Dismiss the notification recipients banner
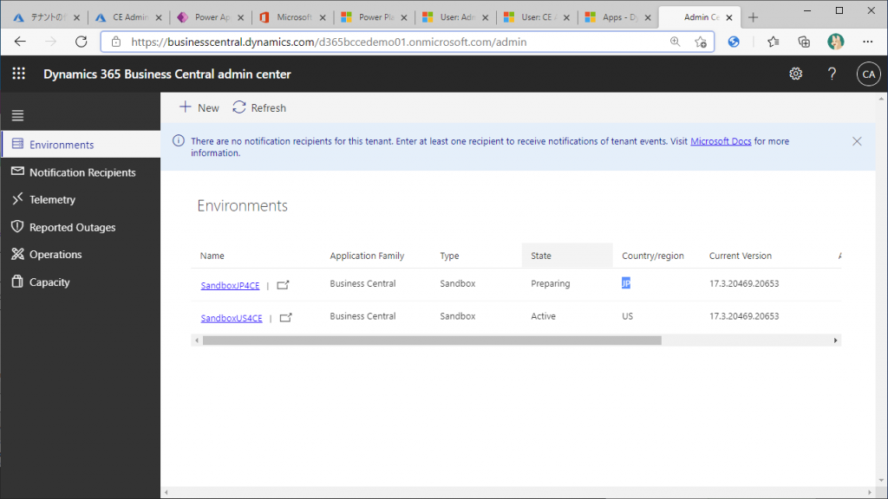This screenshot has height=499, width=888. pos(857,141)
